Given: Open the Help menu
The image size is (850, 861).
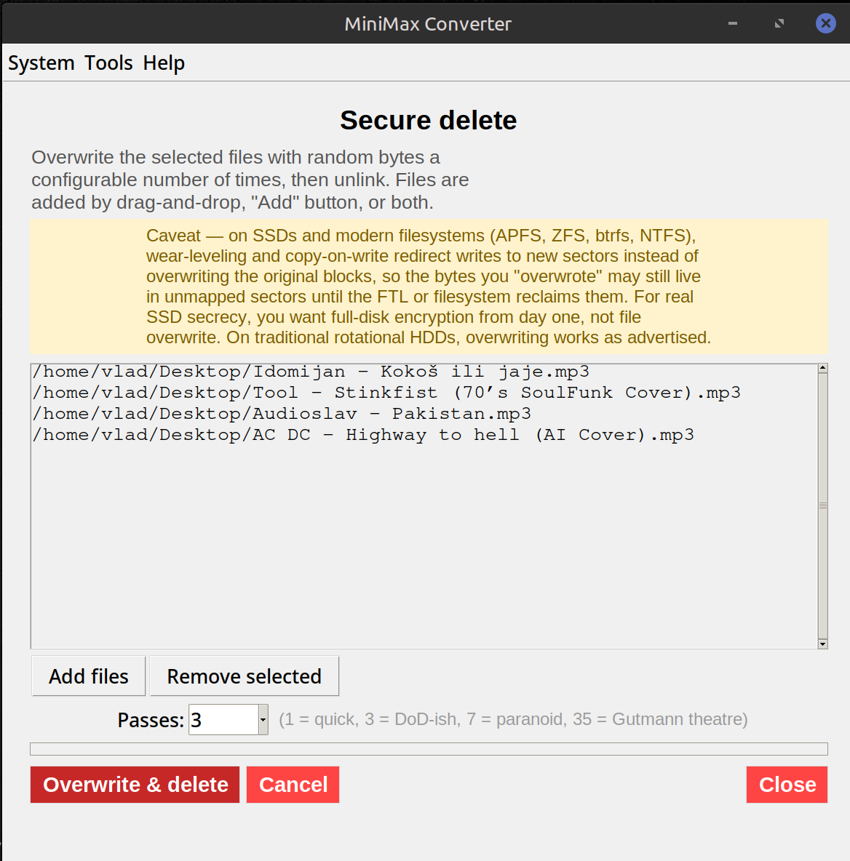Looking at the screenshot, I should [x=164, y=63].
